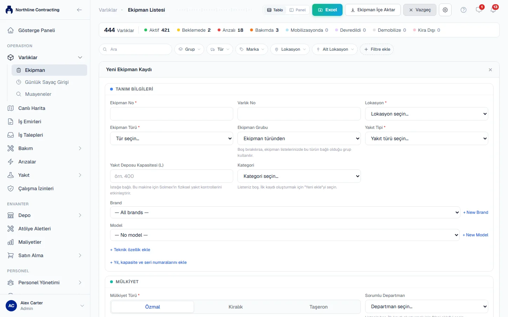The height and width of the screenshot is (317, 508).
Task: Click Ekipman İçe Aktar button
Action: point(373,10)
